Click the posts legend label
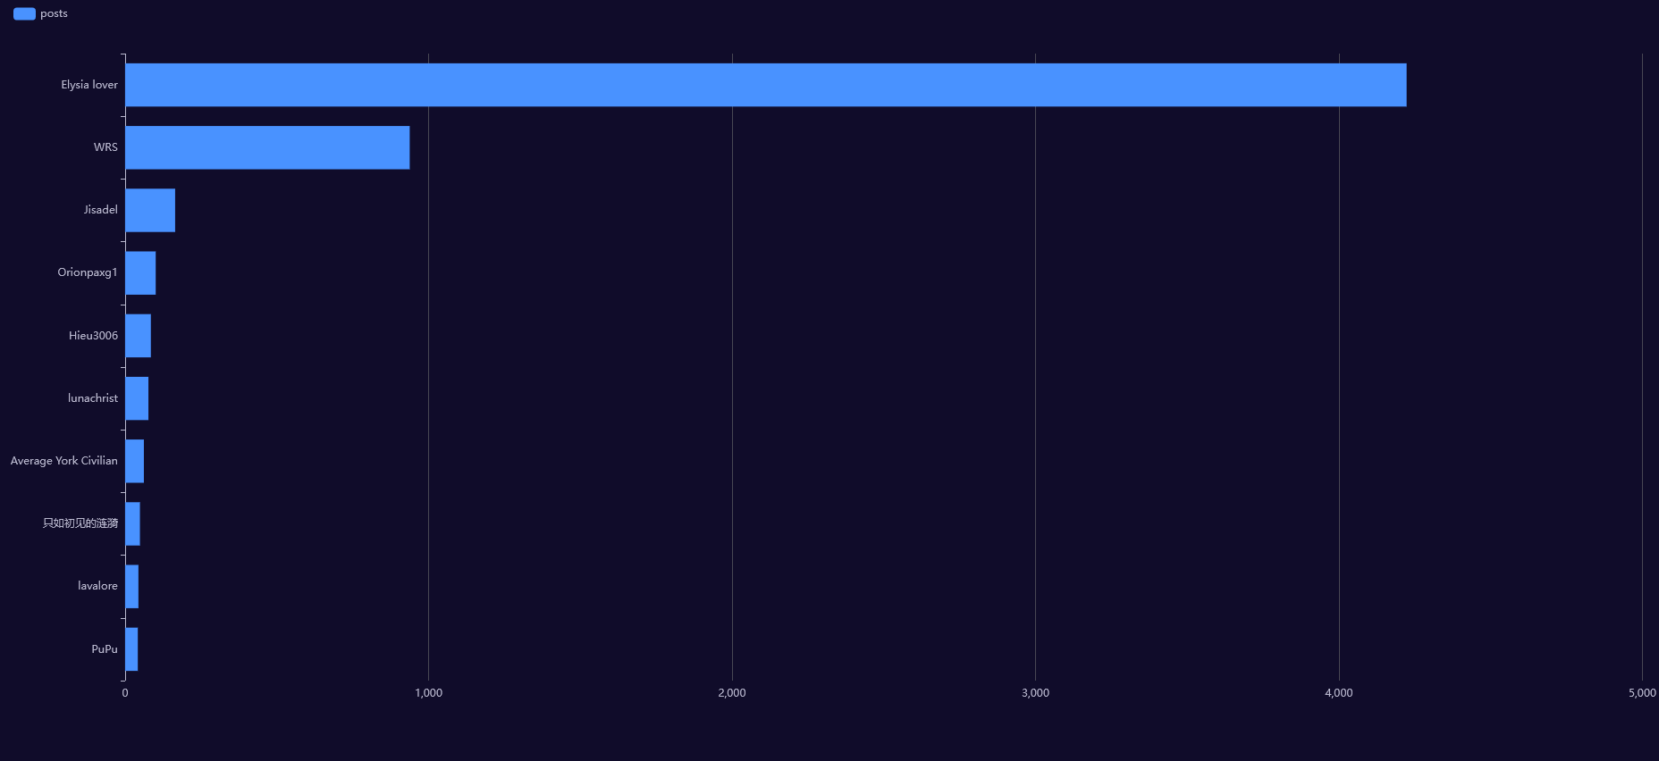The height and width of the screenshot is (761, 1659). point(54,13)
